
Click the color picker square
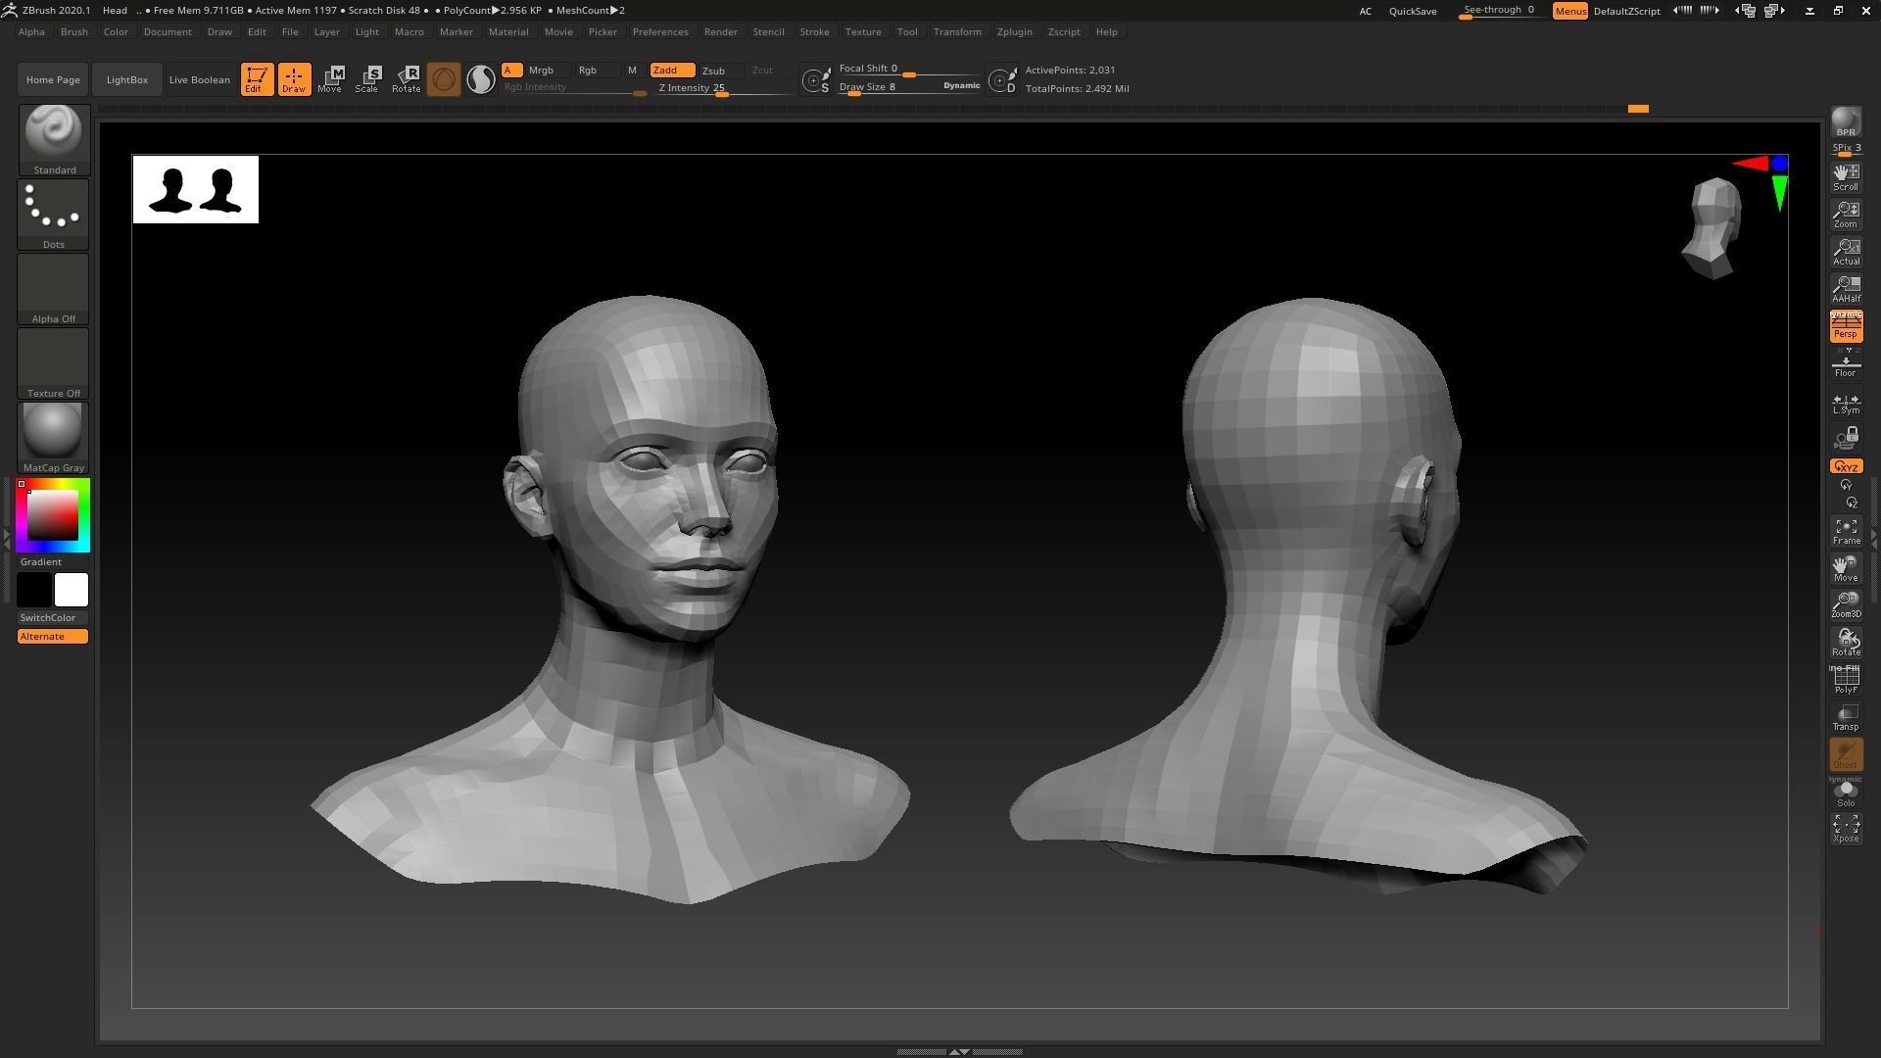click(x=53, y=514)
